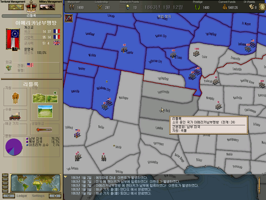Click the 아메리카남부맹방 country name heading
The height and width of the screenshot is (200, 266).
(36, 23)
